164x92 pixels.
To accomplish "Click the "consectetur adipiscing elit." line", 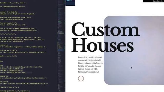I will tap(90, 60).
